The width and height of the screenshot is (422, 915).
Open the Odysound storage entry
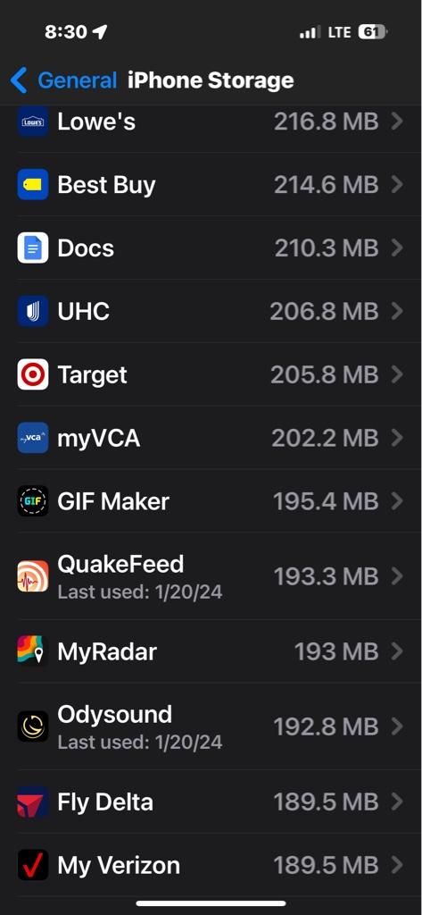click(x=211, y=726)
